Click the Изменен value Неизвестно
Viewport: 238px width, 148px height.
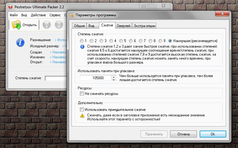[x=58, y=57]
